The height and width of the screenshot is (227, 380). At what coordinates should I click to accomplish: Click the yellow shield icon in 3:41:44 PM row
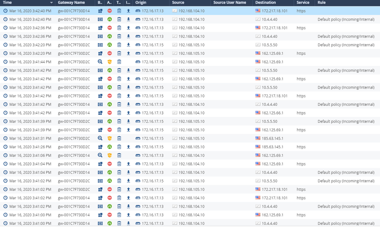110,62
